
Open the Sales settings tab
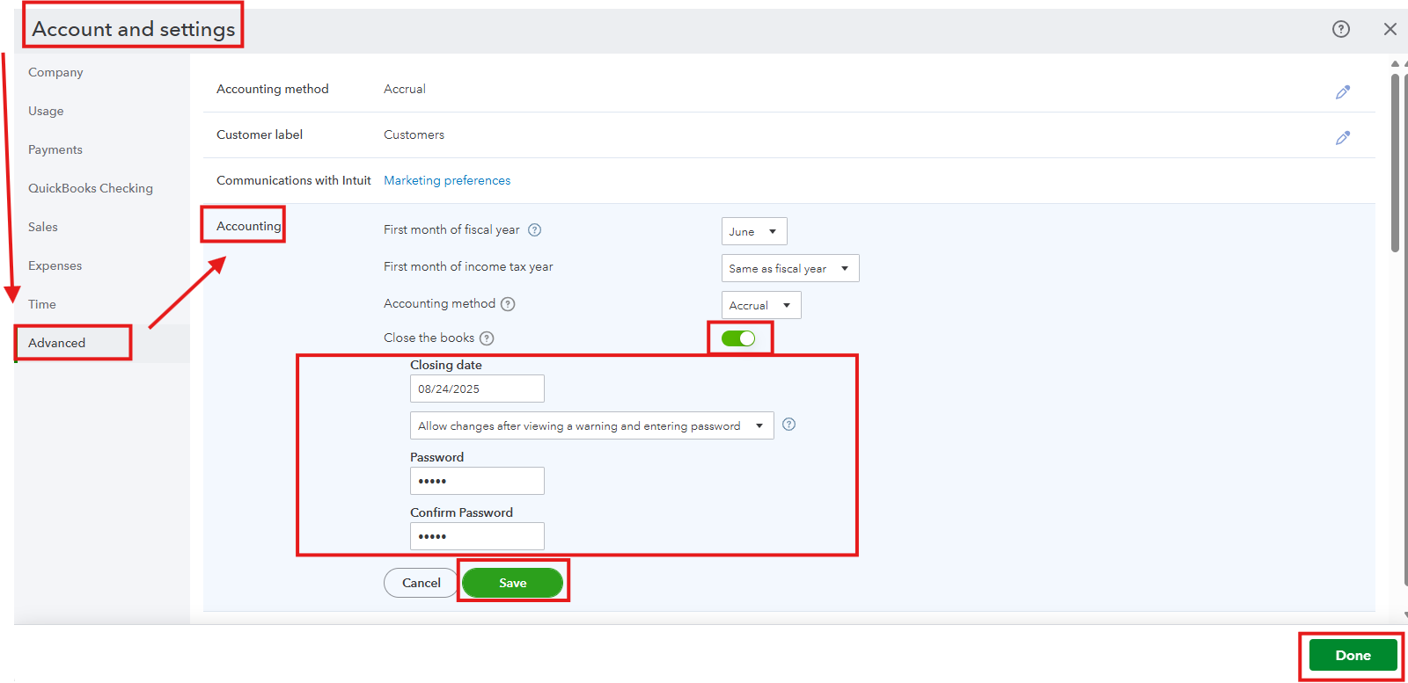[x=42, y=227]
